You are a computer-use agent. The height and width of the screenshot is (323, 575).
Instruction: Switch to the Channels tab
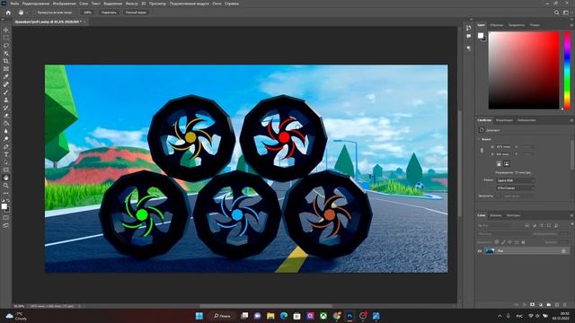495,215
